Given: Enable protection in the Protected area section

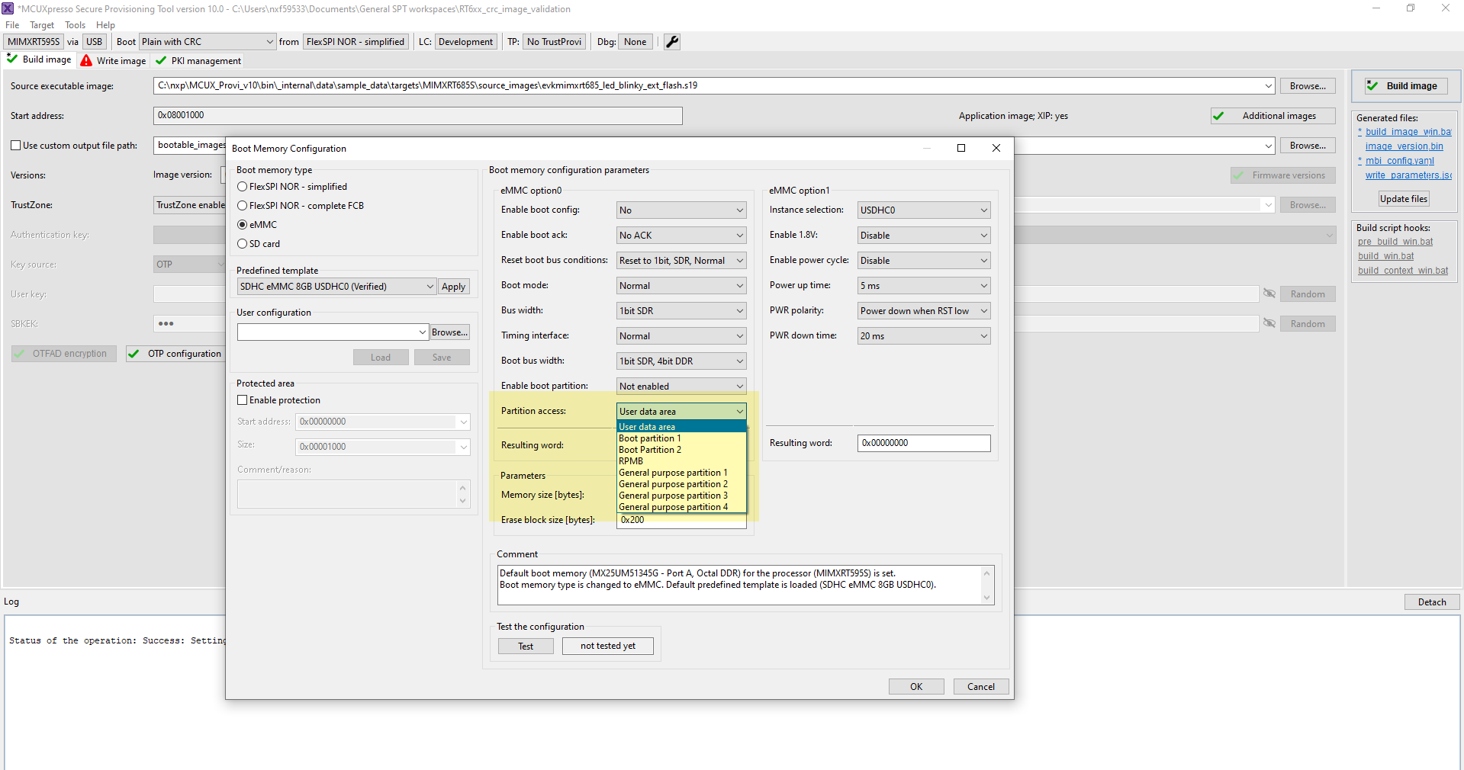Looking at the screenshot, I should click(x=242, y=399).
